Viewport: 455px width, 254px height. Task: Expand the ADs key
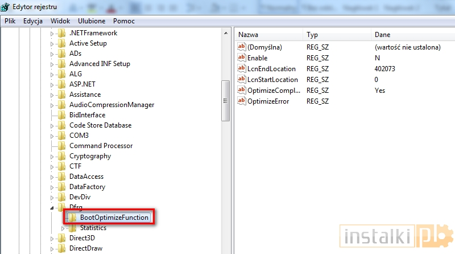click(x=52, y=54)
